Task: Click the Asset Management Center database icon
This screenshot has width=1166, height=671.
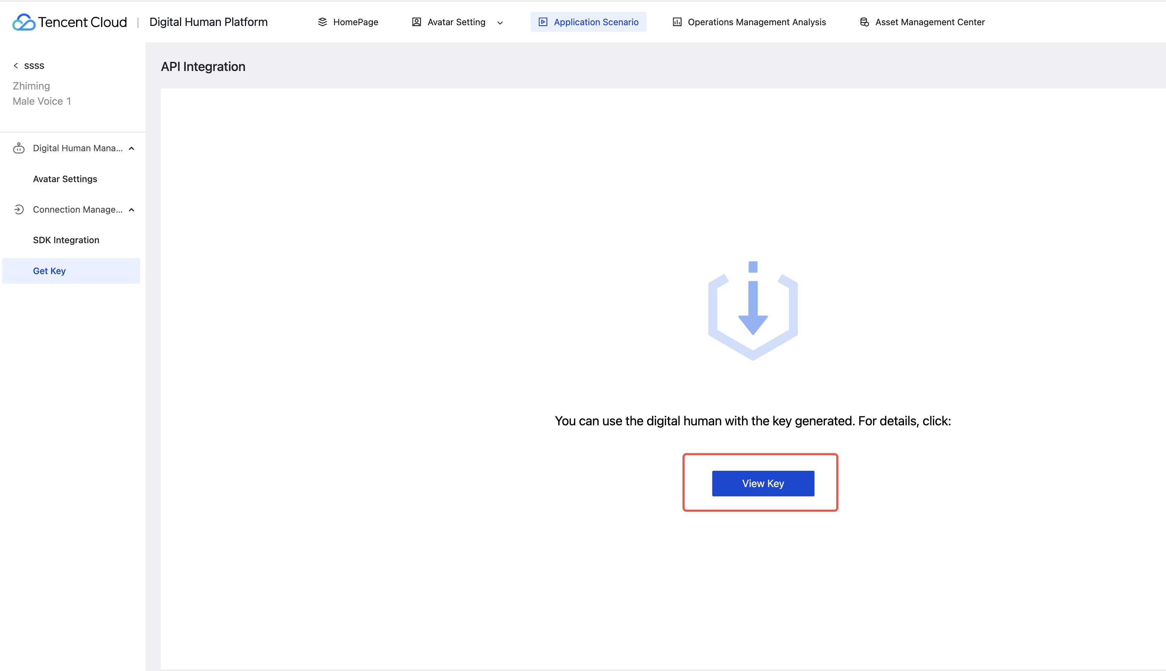Action: point(864,22)
